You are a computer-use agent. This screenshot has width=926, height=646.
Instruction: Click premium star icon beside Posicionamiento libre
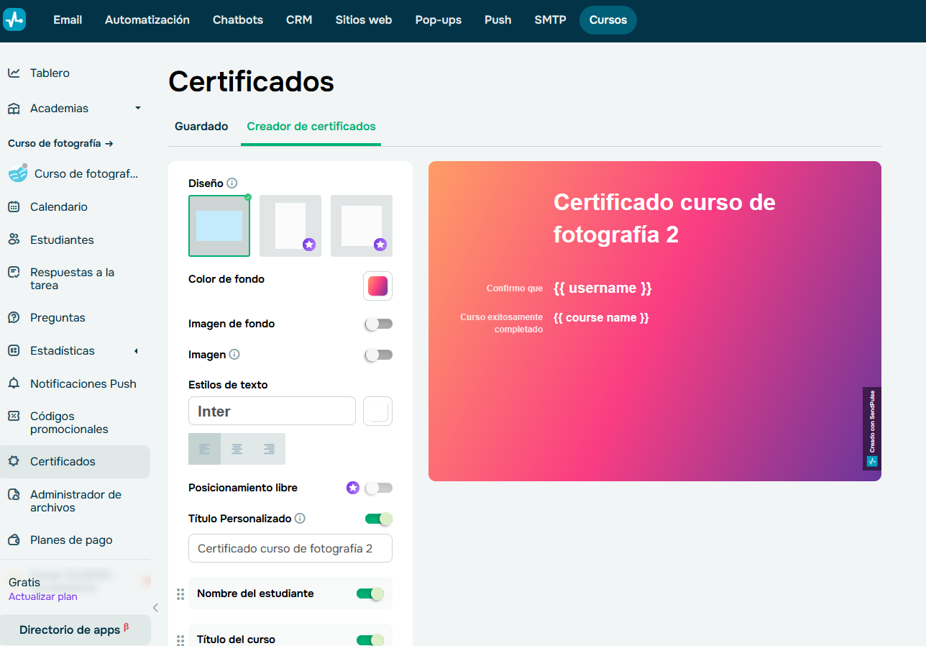pyautogui.click(x=352, y=488)
